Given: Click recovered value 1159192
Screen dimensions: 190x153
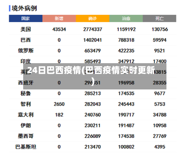Looking at the screenshot, I should (126, 29).
